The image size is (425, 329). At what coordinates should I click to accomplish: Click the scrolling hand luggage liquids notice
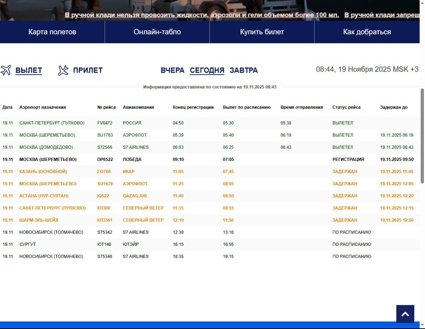click(202, 15)
